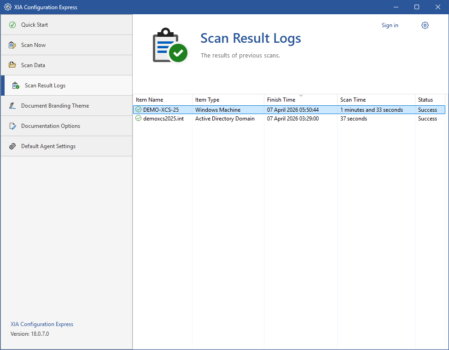
Task: Click the Document Branding Theme brush icon
Action: [12, 106]
